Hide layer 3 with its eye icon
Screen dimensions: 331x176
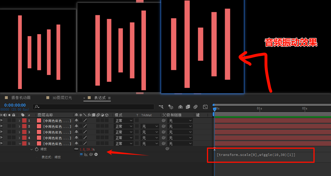(1, 132)
